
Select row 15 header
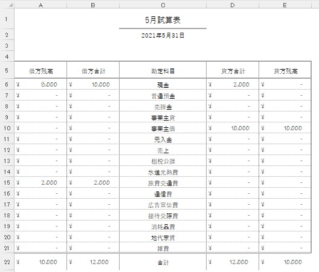tap(7, 182)
